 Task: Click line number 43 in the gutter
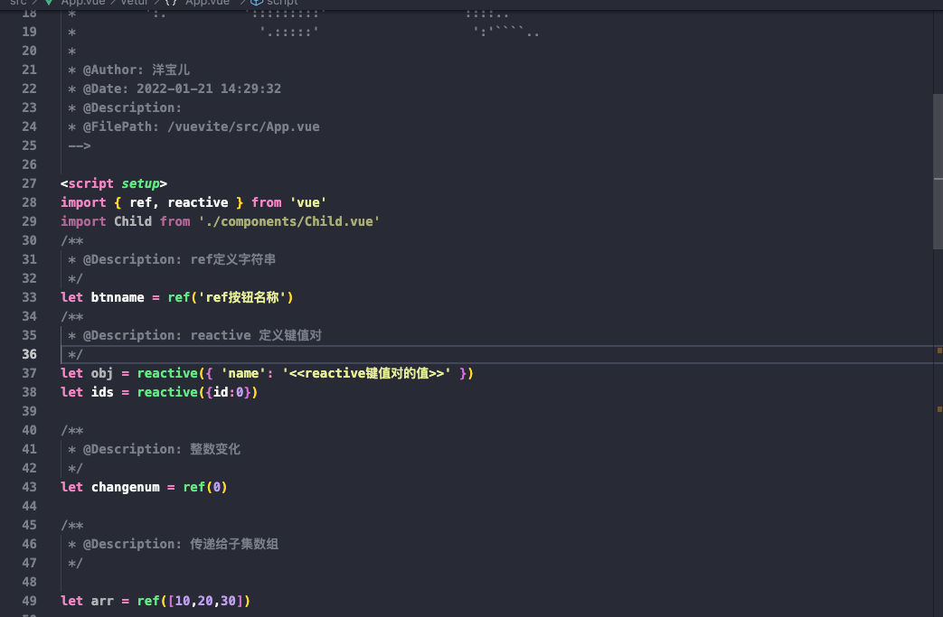pyautogui.click(x=29, y=487)
